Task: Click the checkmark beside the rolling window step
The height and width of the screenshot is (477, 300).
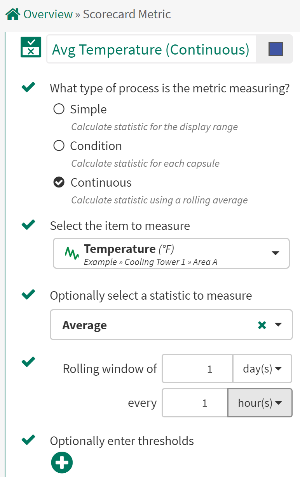Action: [x=28, y=362]
